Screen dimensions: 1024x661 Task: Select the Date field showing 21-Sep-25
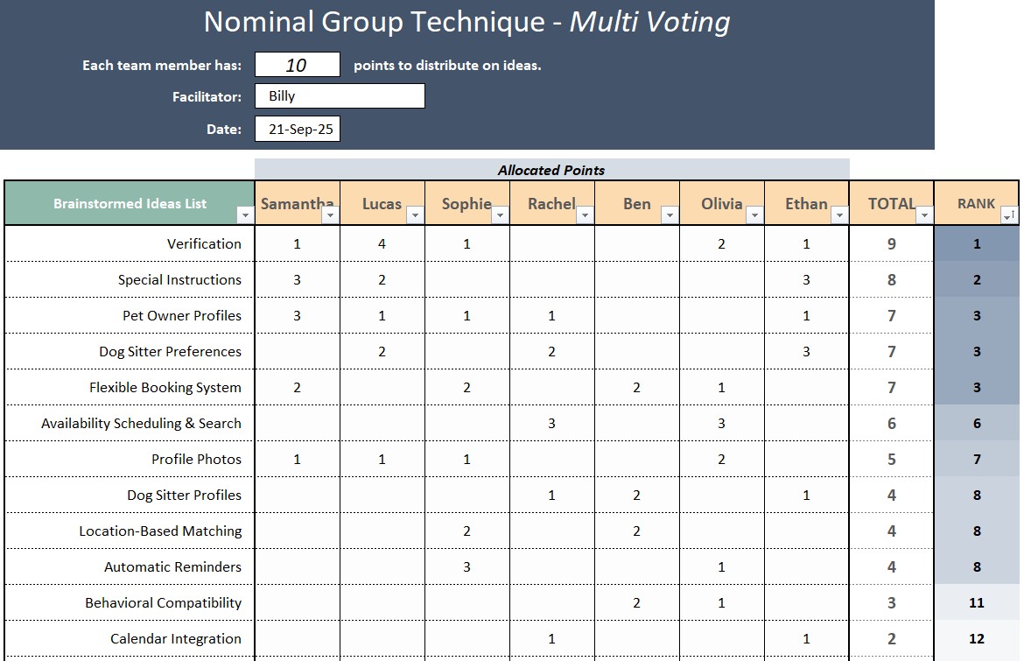297,129
